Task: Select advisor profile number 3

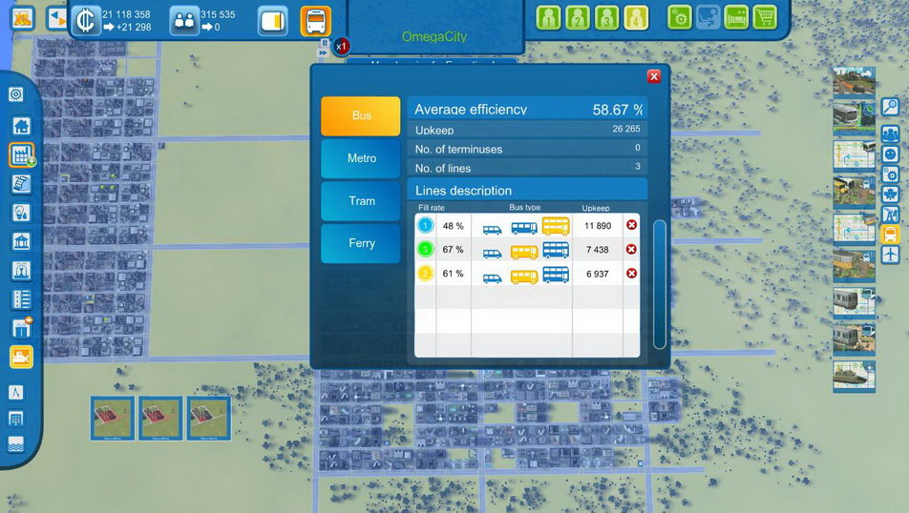Action: coord(606,18)
